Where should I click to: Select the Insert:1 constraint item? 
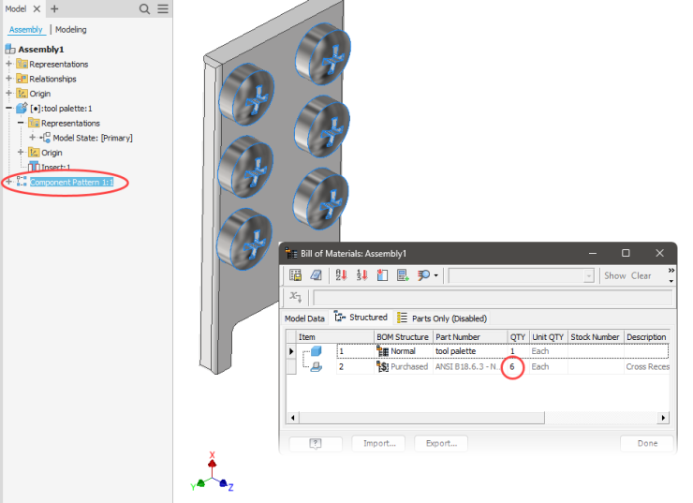55,167
